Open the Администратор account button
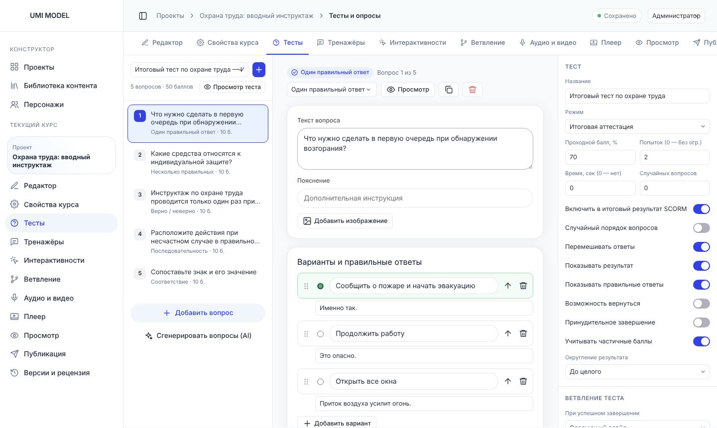 [x=676, y=16]
